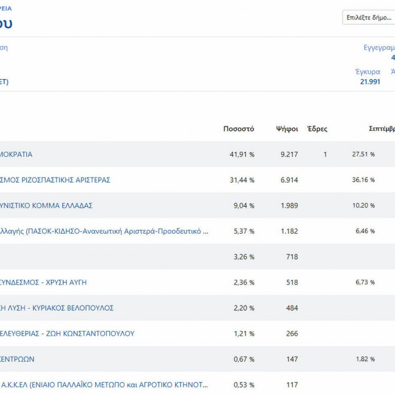Viewport: 395px width, 395px height.
Task: Open the ΚΕΝΤΡΩΩΝ party link
Action: coord(17,359)
